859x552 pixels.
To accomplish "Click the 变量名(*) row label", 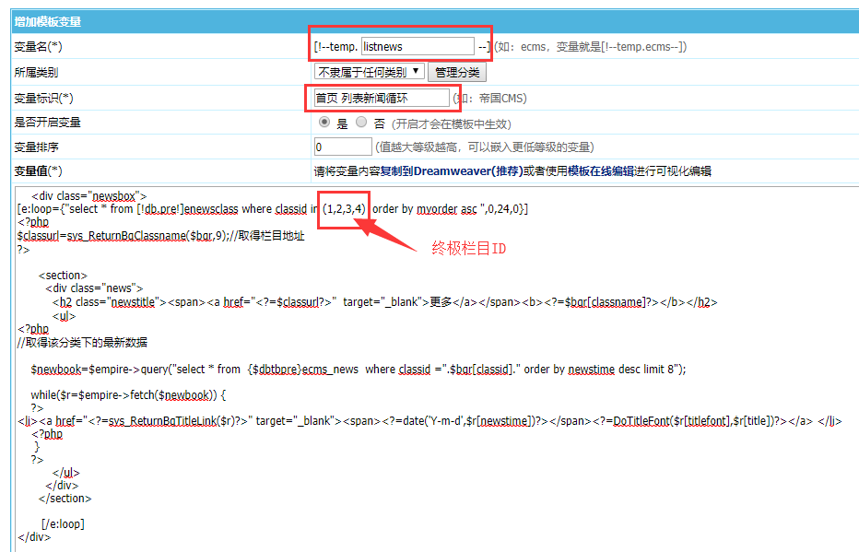I will 38,47.
